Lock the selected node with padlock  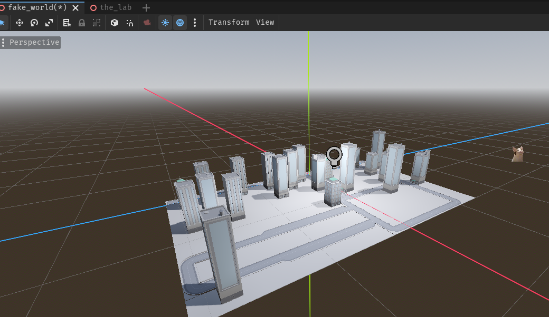coord(82,23)
